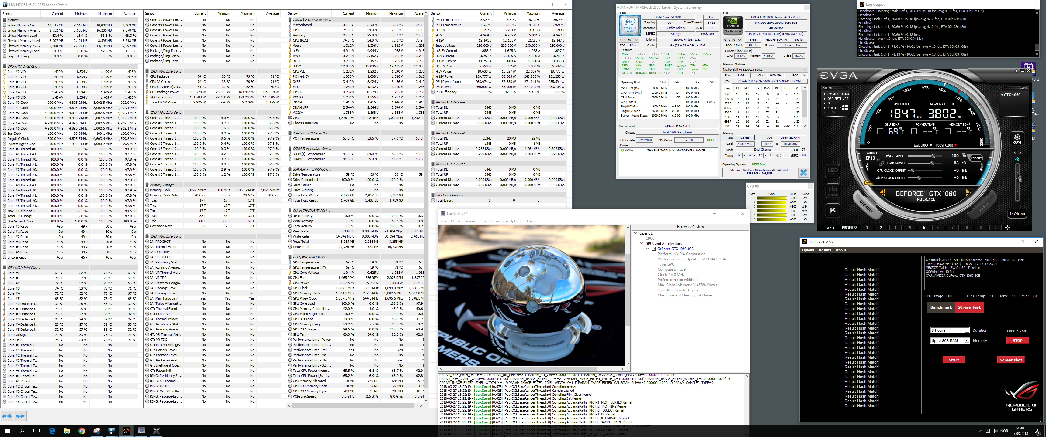Click the voltage lightning bolt icon
Image resolution: width=1046 pixels, height=437 pixels.
click(x=867, y=167)
